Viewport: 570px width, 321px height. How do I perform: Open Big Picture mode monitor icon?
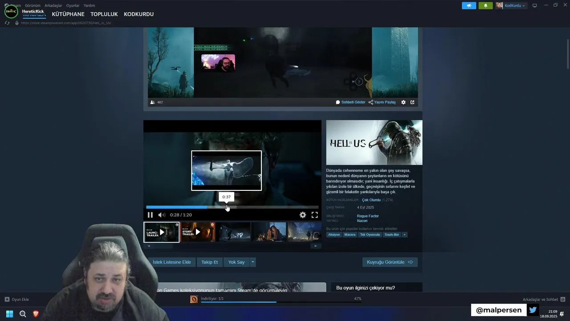point(535,5)
